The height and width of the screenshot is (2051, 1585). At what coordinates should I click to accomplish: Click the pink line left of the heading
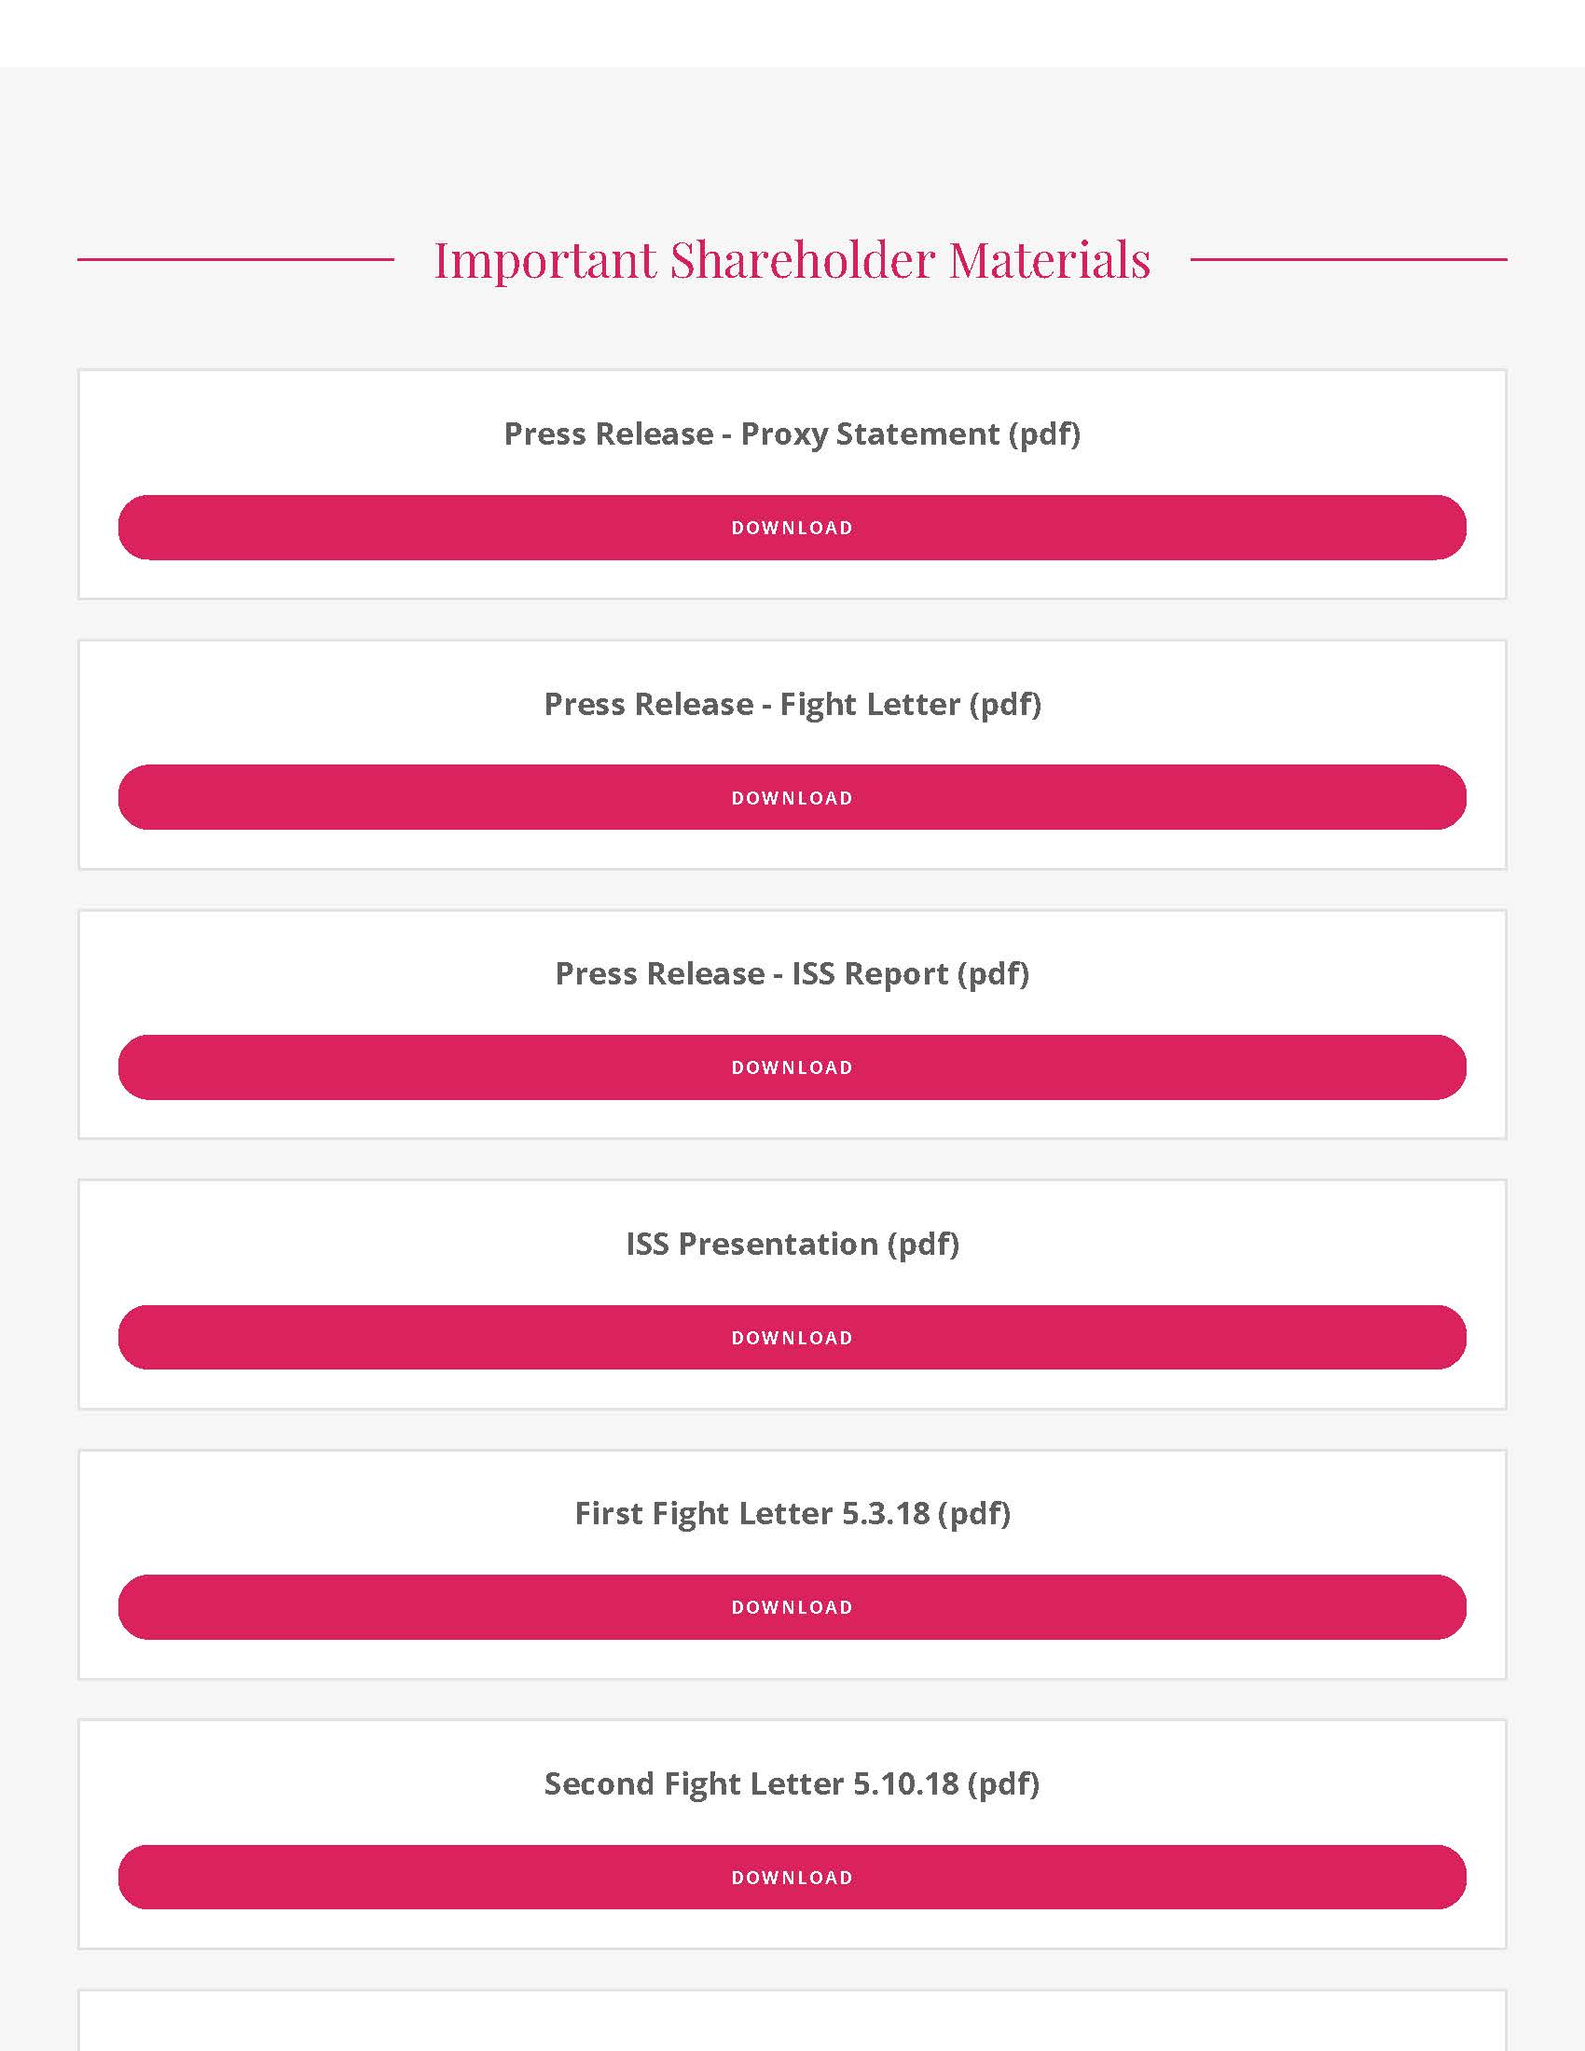point(235,259)
